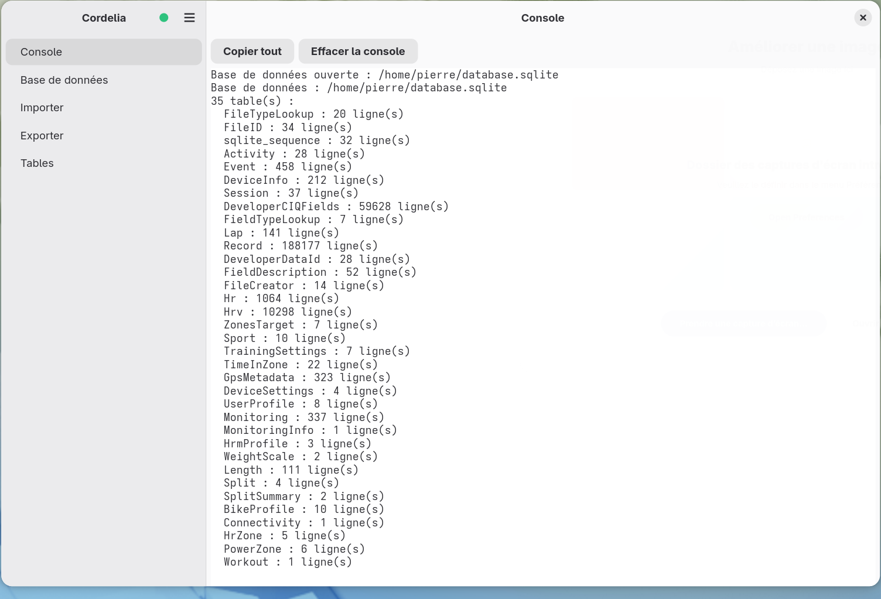This screenshot has height=599, width=881.
Task: Go to the Importer section
Action: [104, 108]
